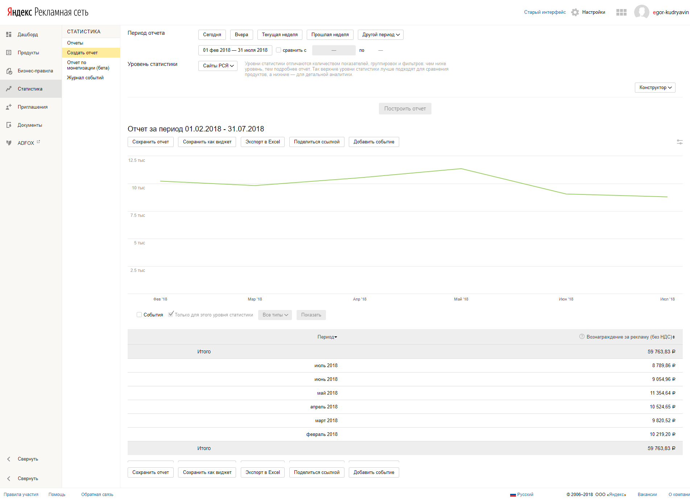Image resolution: width=690 pixels, height=500 pixels.
Task: Open 'Журнал событий' menu item
Action: pos(85,78)
